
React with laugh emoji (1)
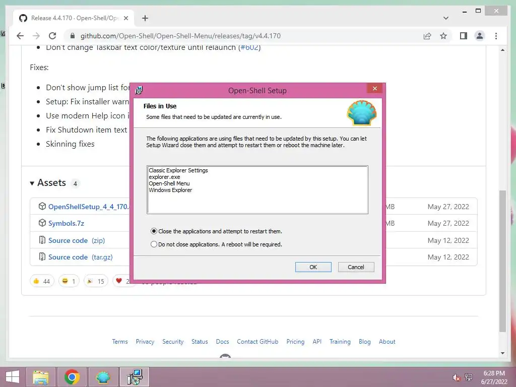69,281
